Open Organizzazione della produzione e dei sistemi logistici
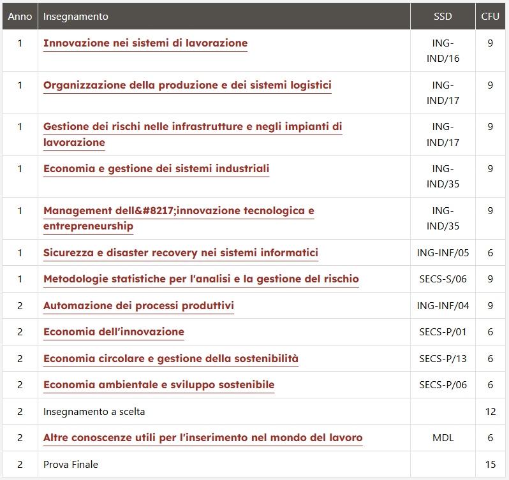This screenshot has height=480, width=509. point(188,85)
